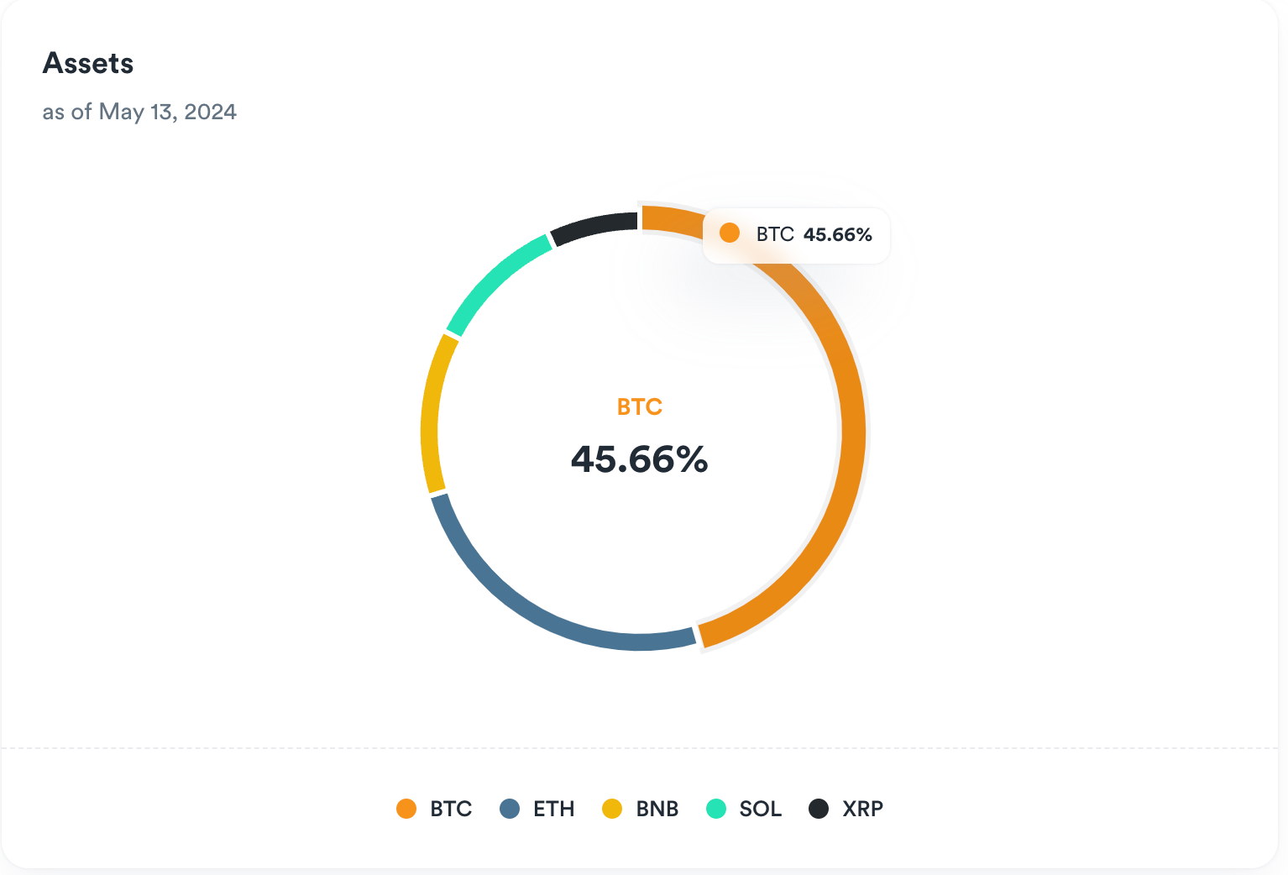Screen dimensions: 1288x875
Task: Click the black XRP legend dot
Action: click(x=818, y=809)
